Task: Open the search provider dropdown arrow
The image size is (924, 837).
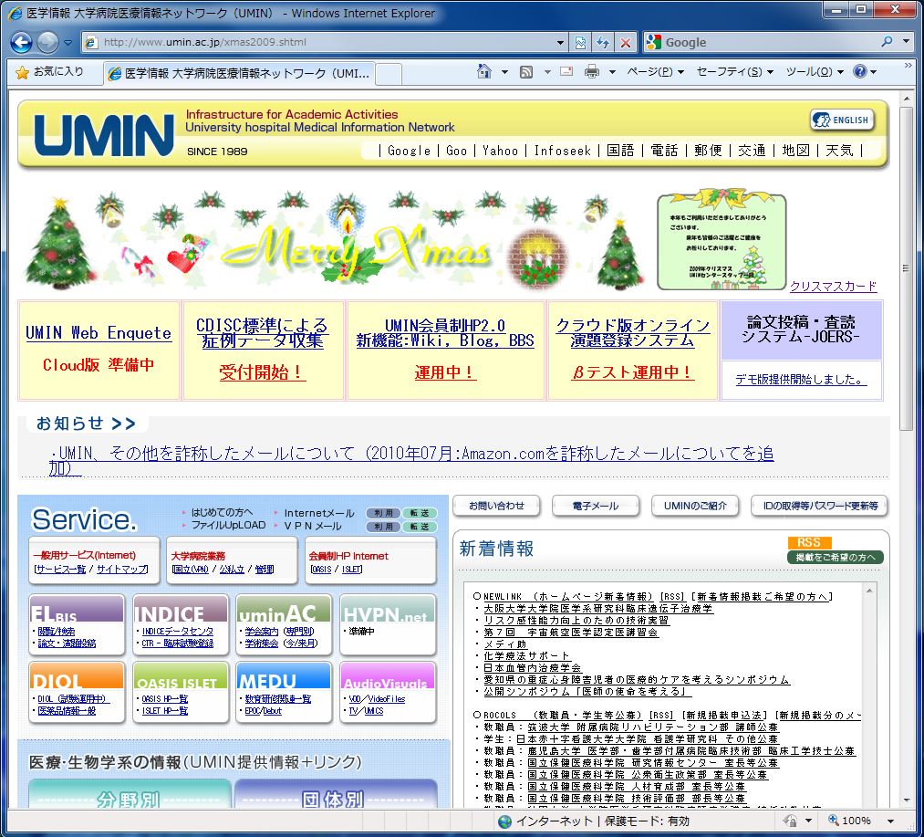Action: [x=906, y=42]
